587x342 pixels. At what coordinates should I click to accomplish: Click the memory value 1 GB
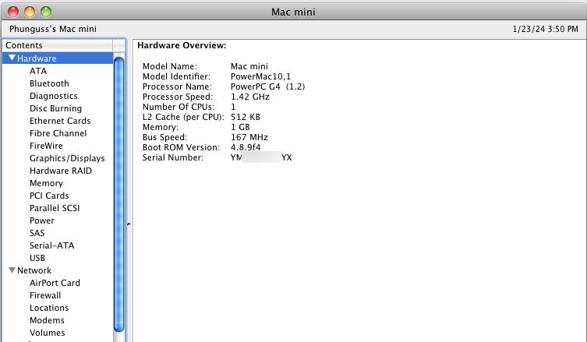click(240, 127)
